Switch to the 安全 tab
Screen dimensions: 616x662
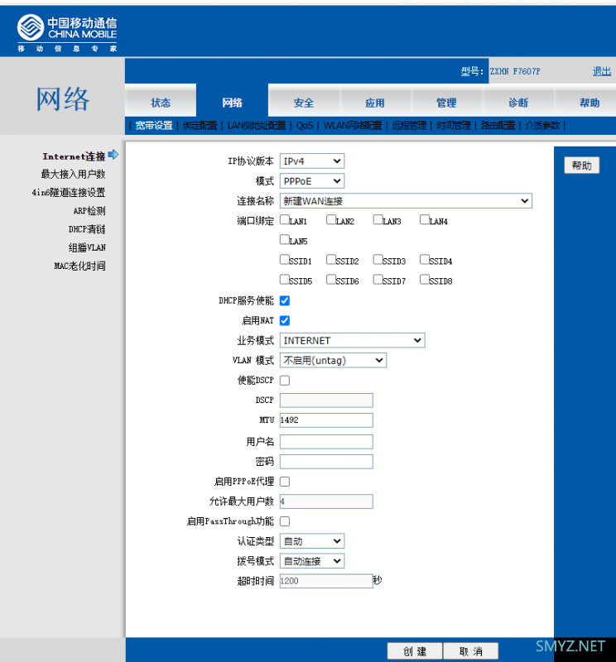coord(304,102)
